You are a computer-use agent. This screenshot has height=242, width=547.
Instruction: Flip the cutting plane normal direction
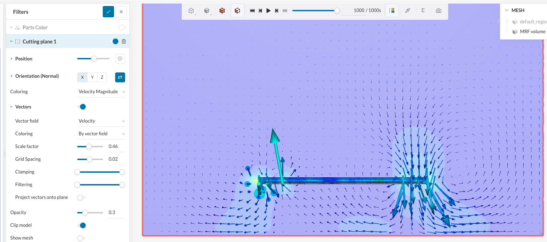(120, 77)
